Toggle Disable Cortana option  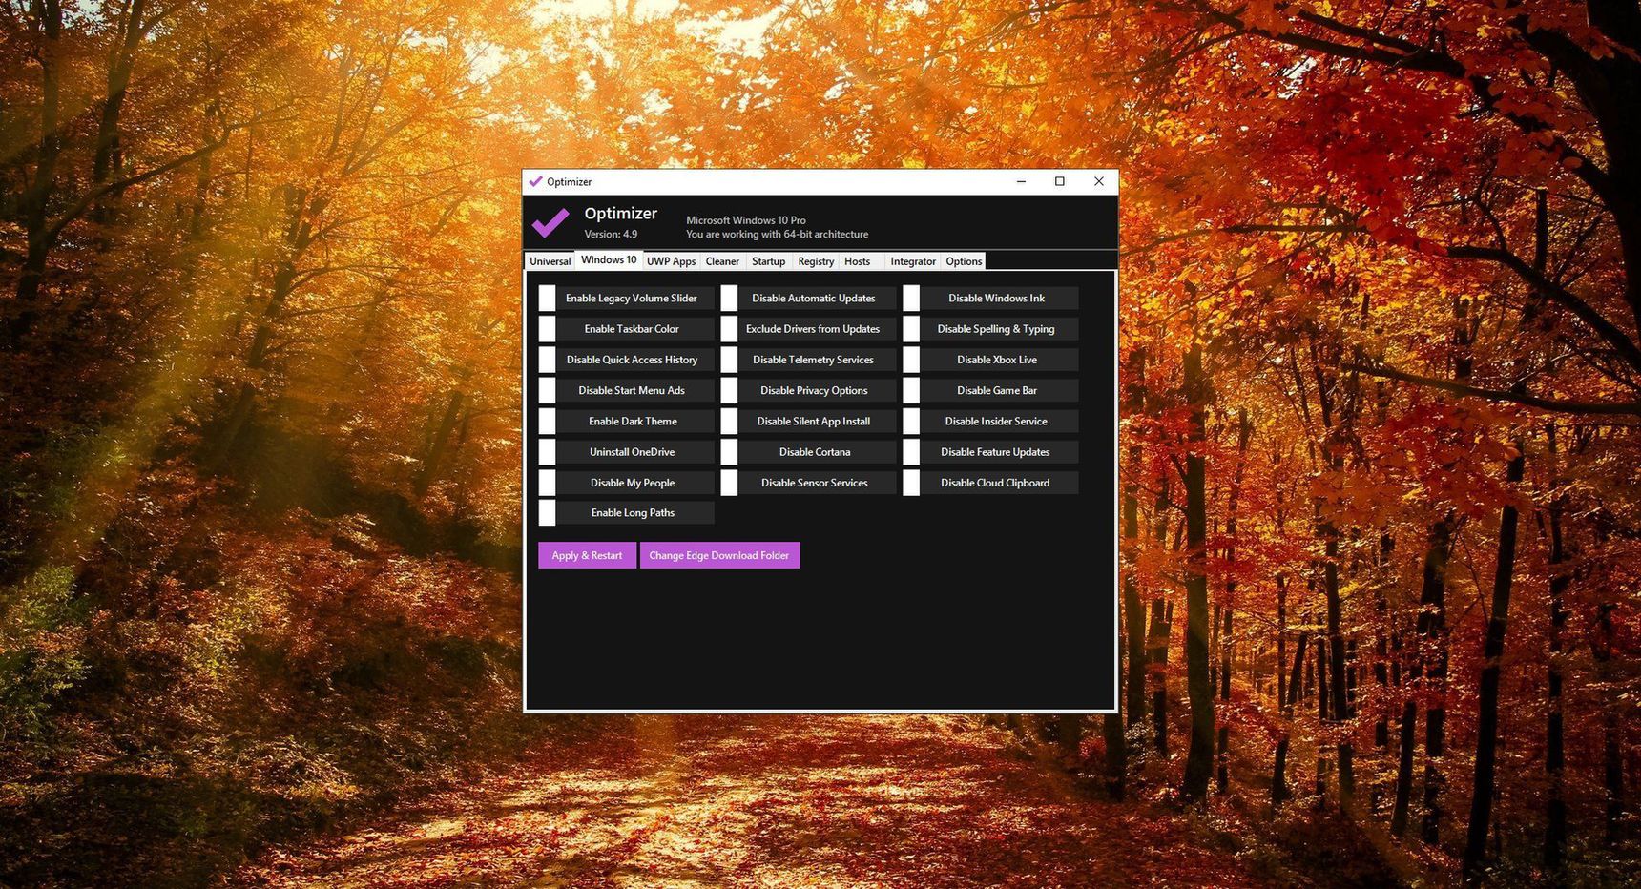point(808,452)
